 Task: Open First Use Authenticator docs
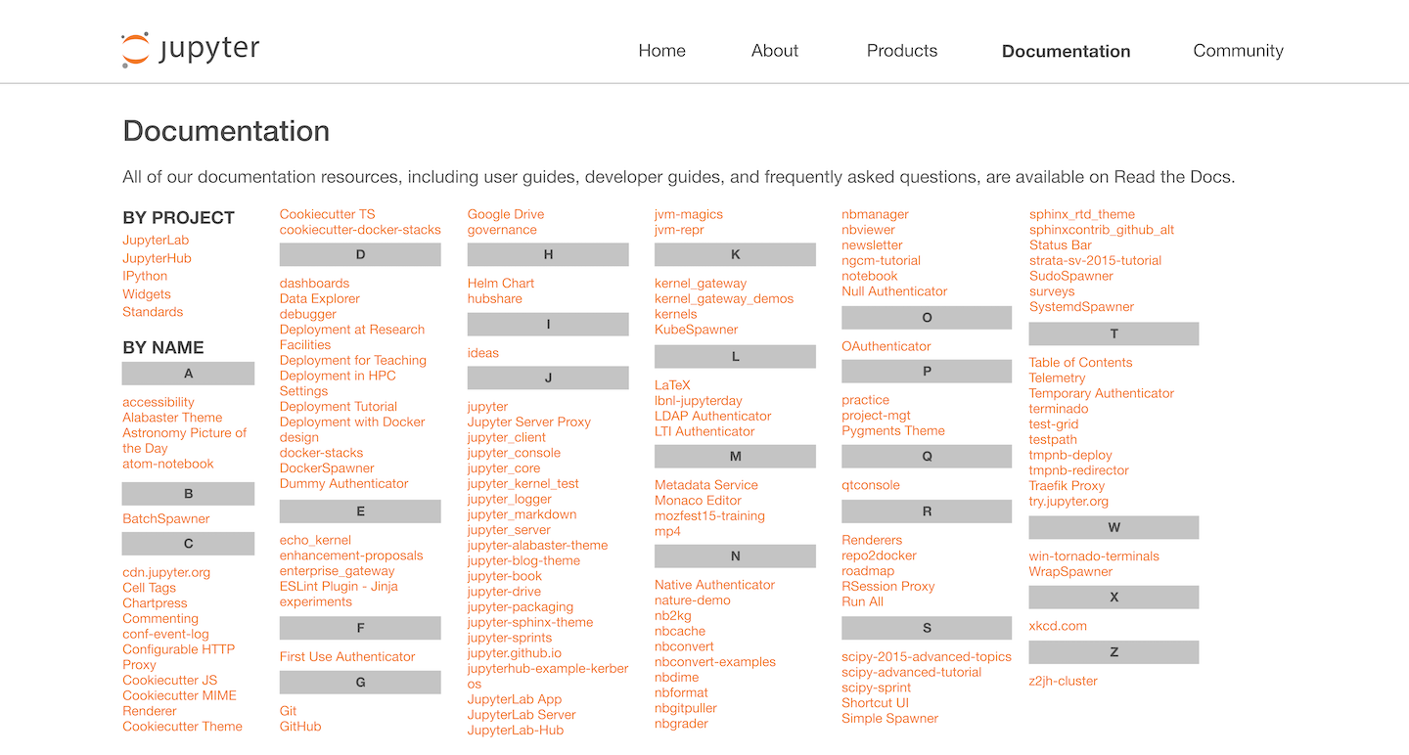(x=347, y=657)
